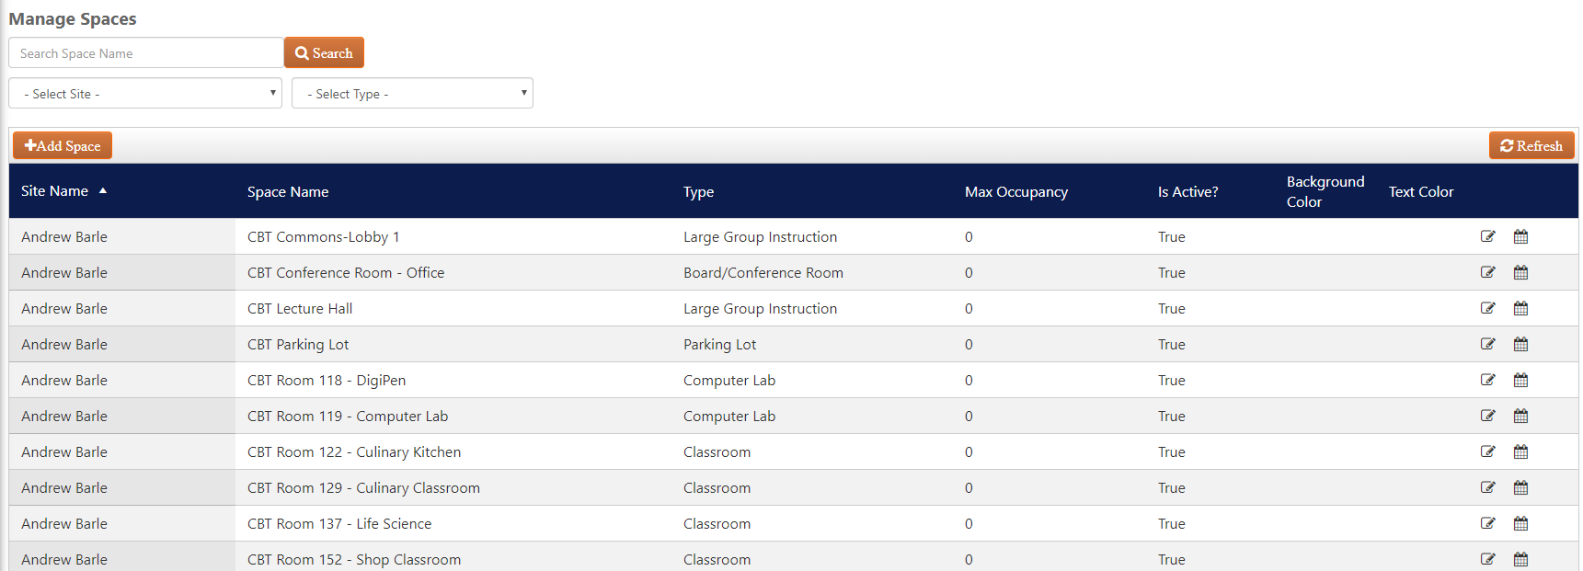Viewport: 1583px width, 571px height.
Task: Sort by Type column header
Action: [x=698, y=192]
